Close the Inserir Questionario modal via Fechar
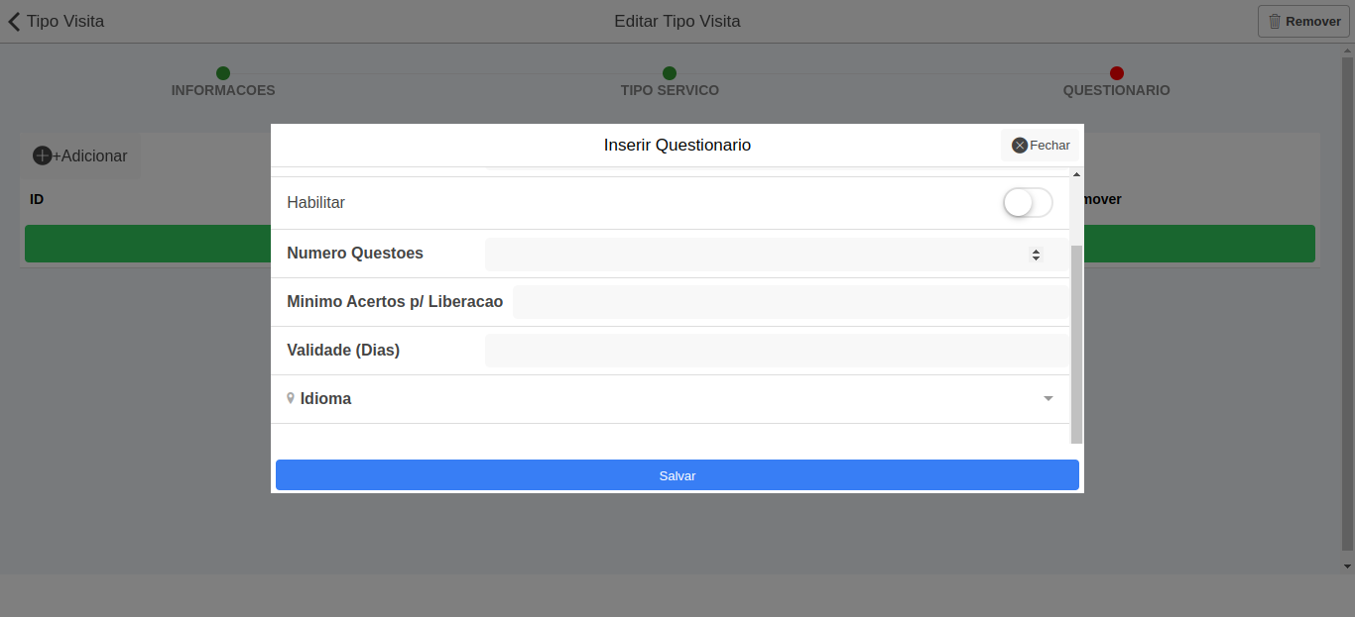1355x617 pixels. coord(1040,145)
